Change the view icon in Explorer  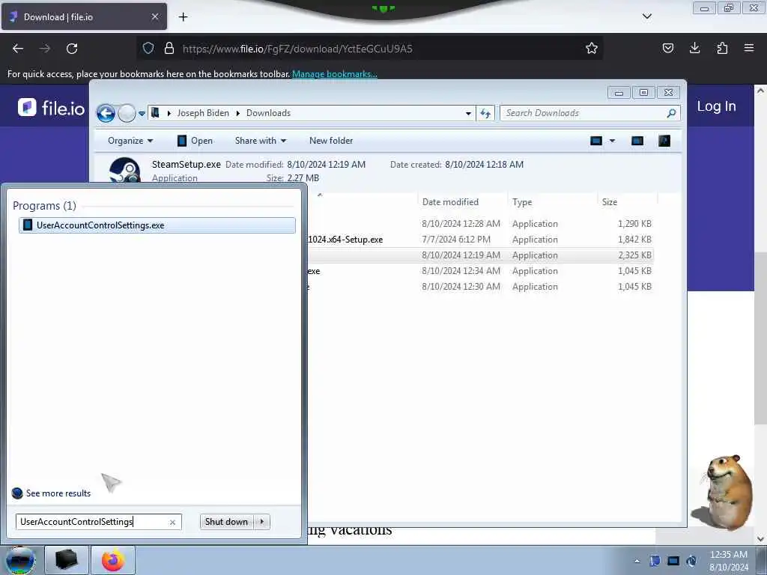595,141
